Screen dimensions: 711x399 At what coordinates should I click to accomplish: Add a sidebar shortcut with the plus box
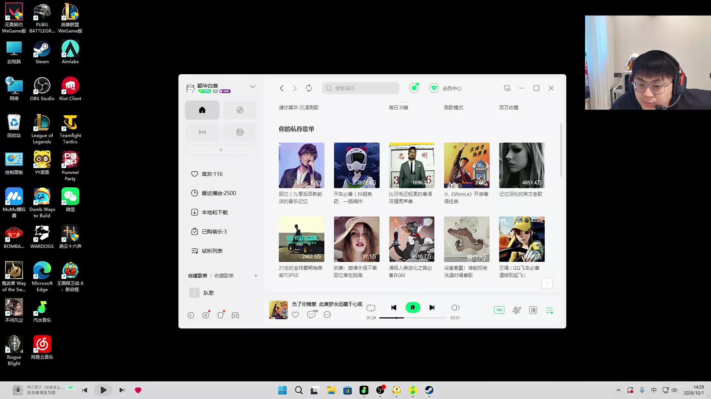coord(221,150)
